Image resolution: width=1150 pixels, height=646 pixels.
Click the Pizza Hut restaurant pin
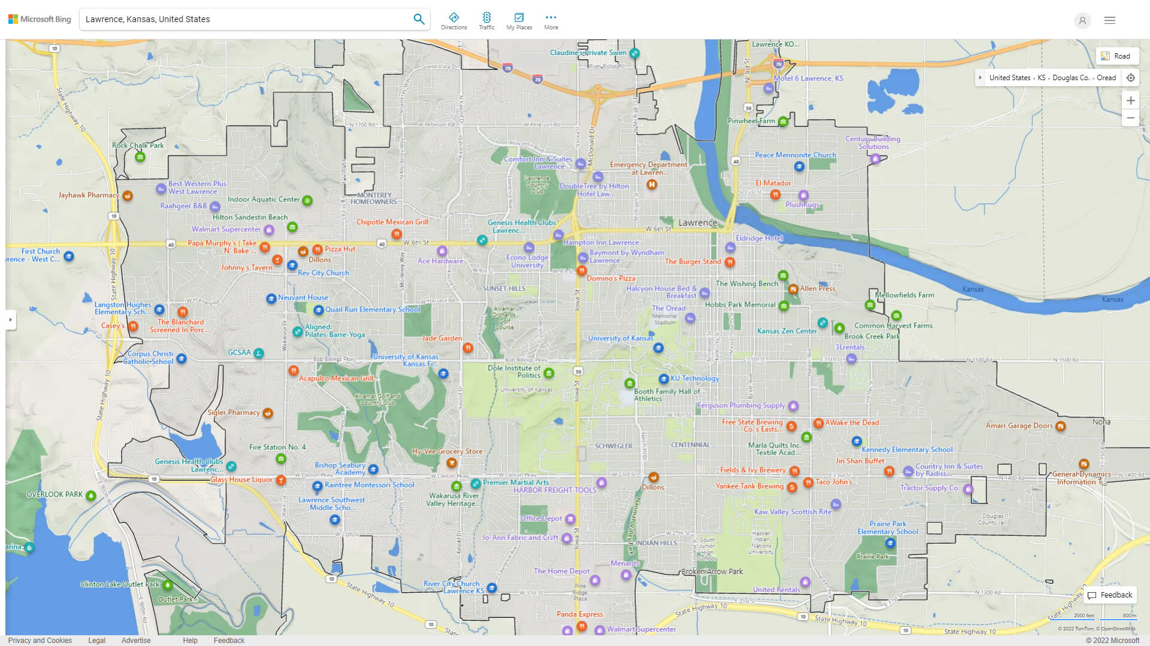click(317, 251)
